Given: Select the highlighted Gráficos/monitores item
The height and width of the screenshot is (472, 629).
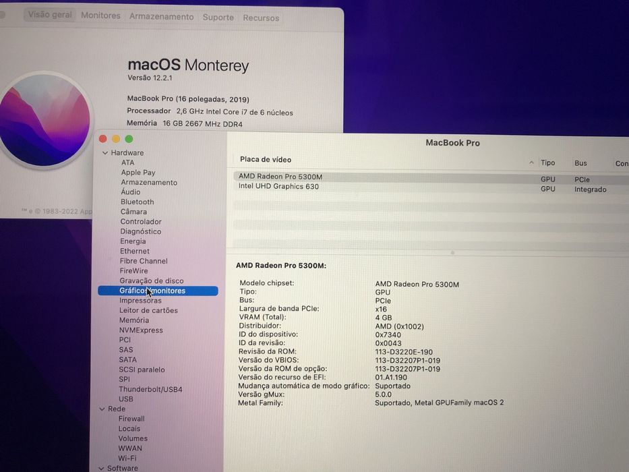Looking at the screenshot, I should (x=158, y=291).
